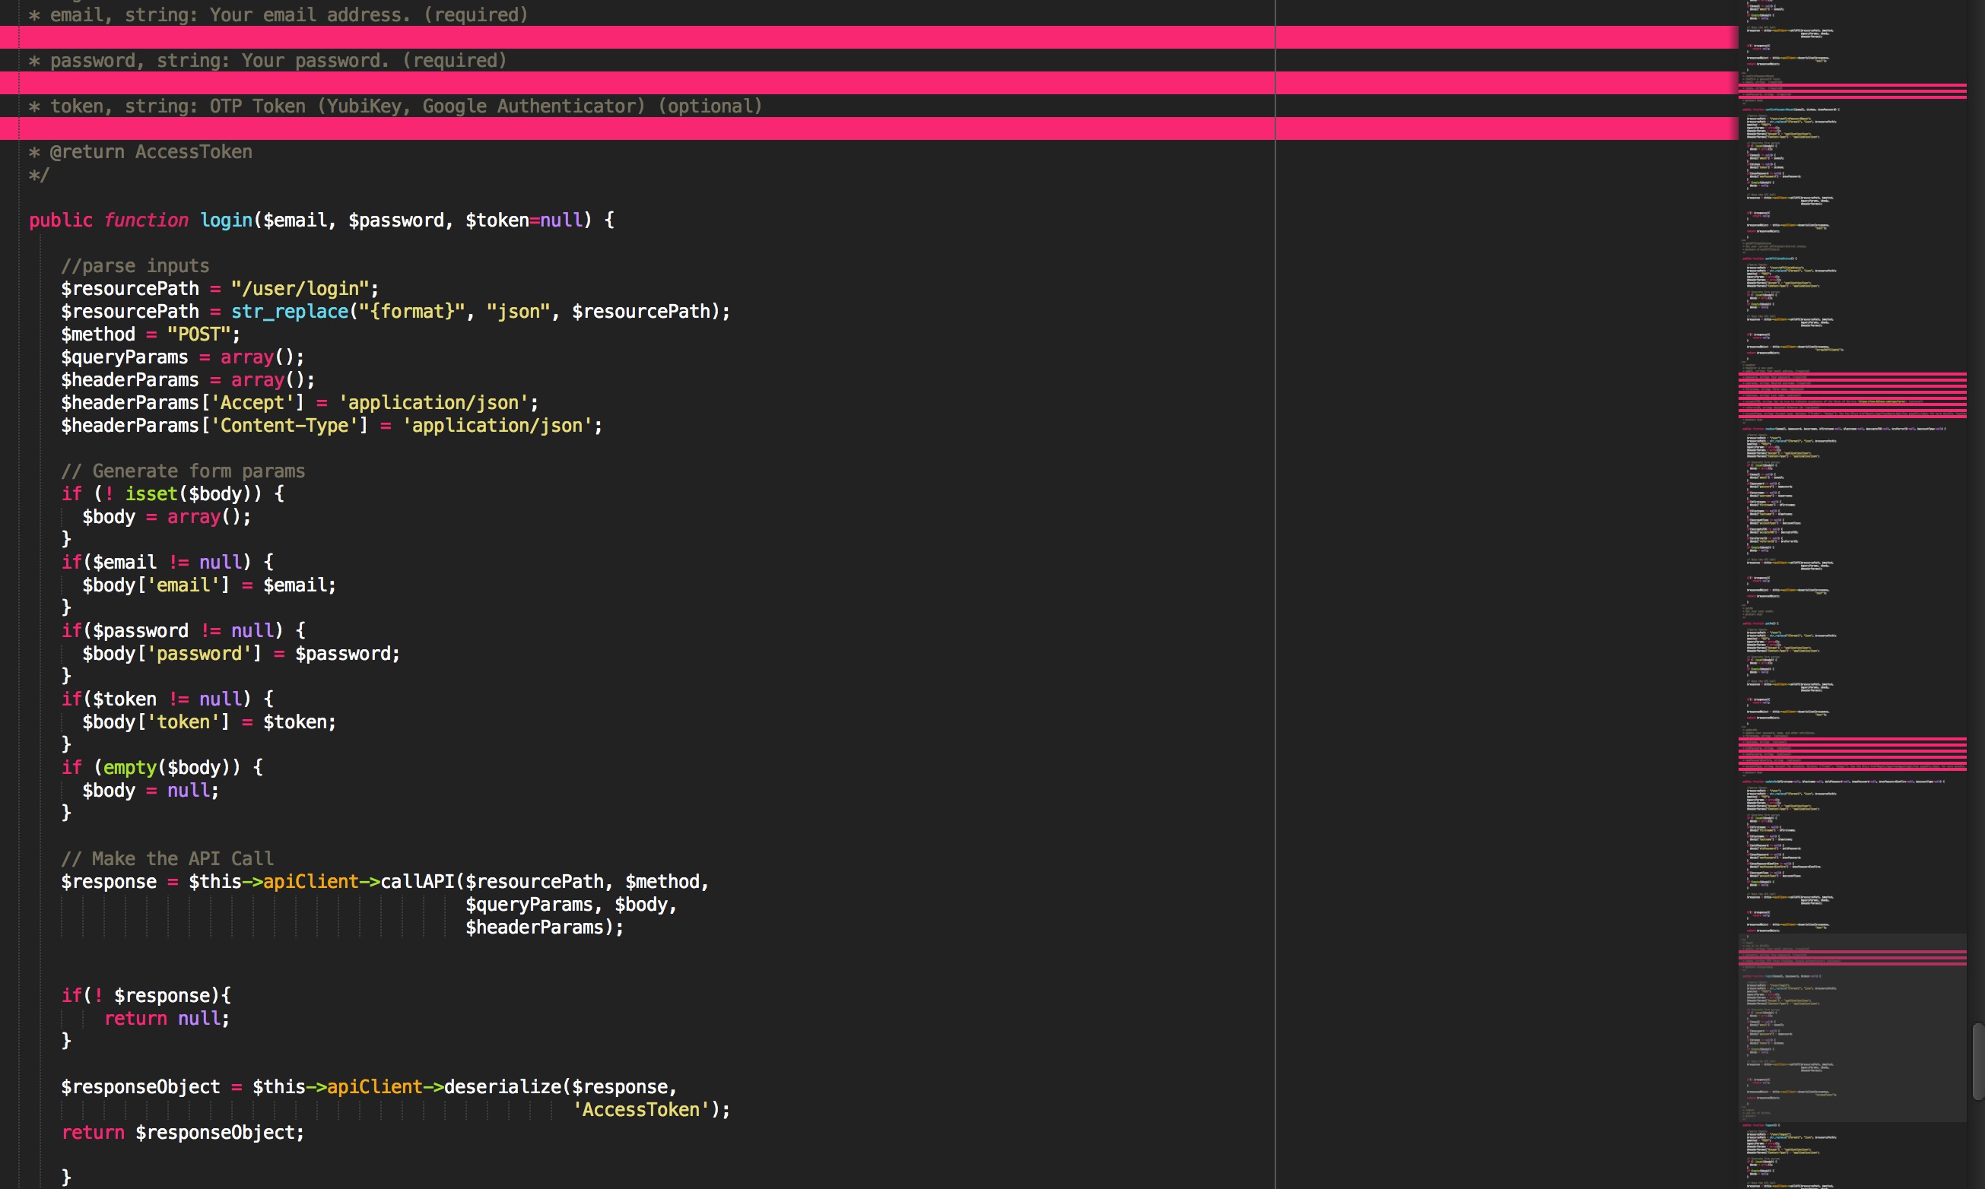Click the minimap's highlighted viewport region
This screenshot has height=1189, width=1985.
tap(1851, 1029)
